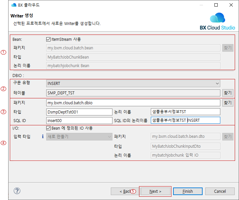
Task: Click the Finish button
Action: coord(188,191)
